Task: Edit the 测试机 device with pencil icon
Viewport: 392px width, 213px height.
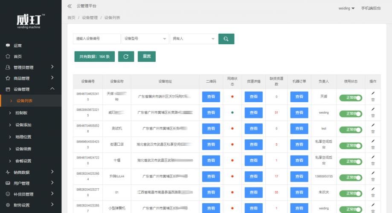Action: coord(373,125)
